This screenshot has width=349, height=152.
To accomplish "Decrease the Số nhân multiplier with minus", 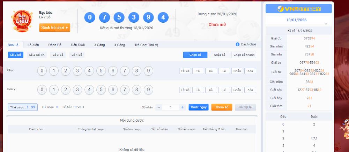I will point(159,107).
